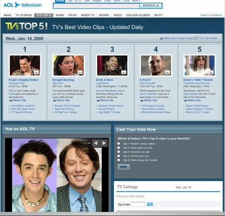Open What's on TV Tonight link
Image resolution: width=225 pixels, height=216 pixels.
197,112
